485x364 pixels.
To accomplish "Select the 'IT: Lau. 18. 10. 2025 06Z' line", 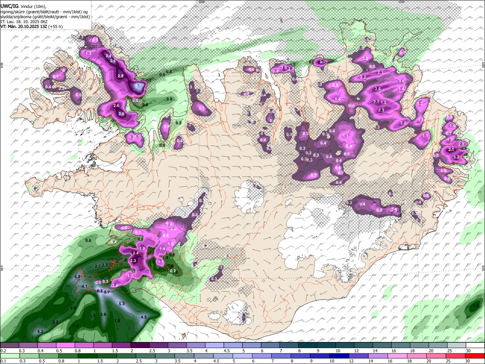I will pos(24,22).
